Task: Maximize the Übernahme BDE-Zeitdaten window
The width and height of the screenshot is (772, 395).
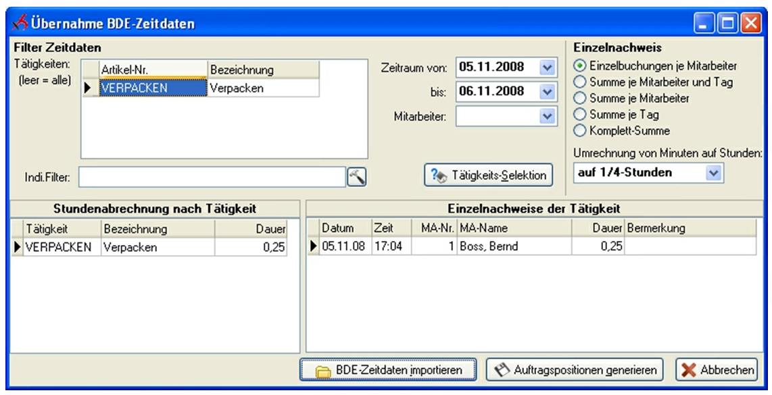Action: pos(729,25)
